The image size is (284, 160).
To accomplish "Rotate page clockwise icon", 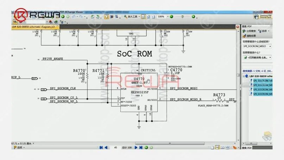I will coord(97,17).
